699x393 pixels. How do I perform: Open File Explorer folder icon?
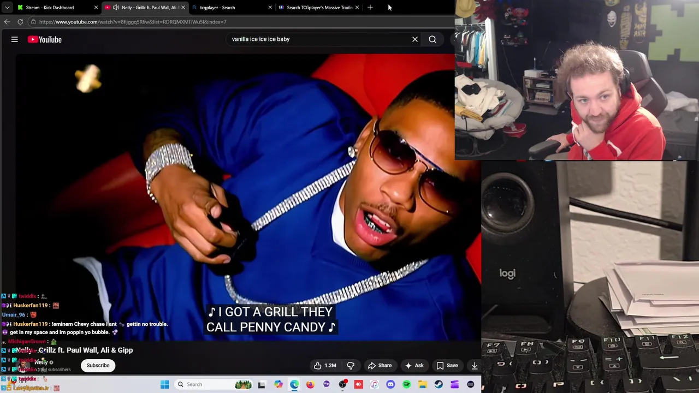423,384
